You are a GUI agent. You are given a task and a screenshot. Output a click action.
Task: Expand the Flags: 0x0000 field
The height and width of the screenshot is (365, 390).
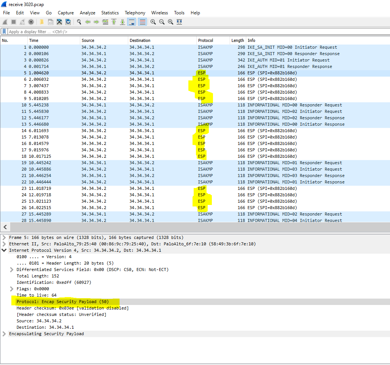pos(12,289)
